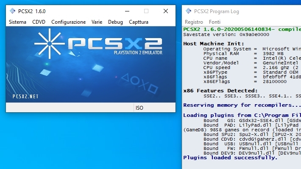Click the empty left status bar section
This screenshot has height=169, width=301.
tap(70, 108)
